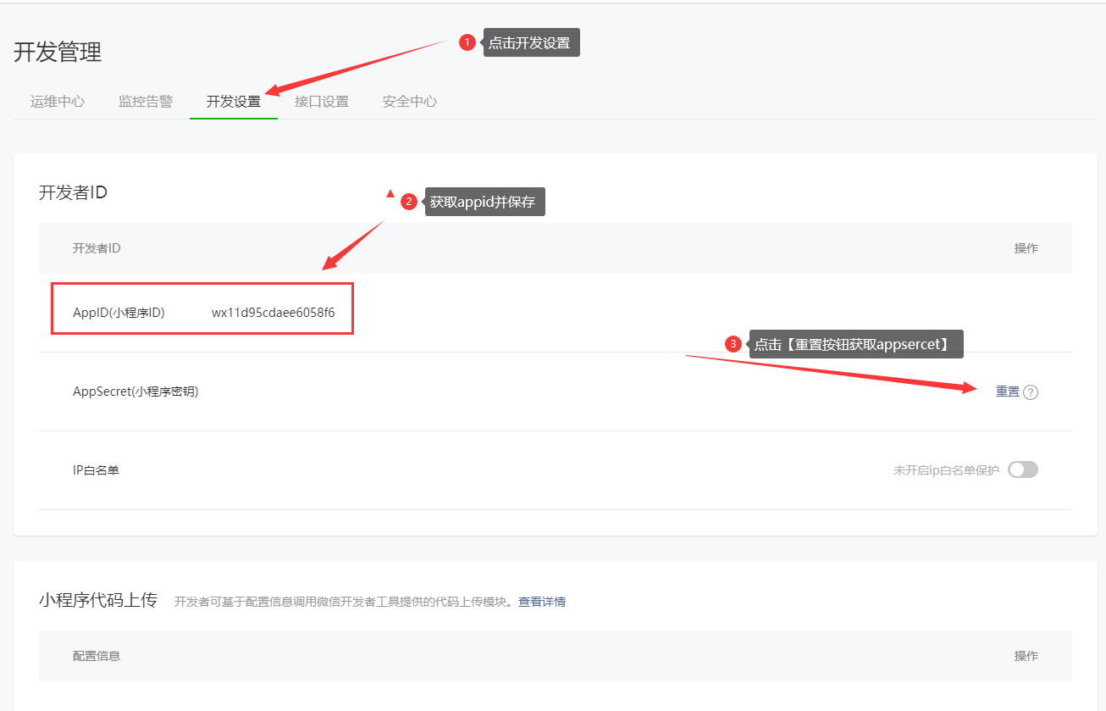Open the 运维中心 tab

[58, 102]
